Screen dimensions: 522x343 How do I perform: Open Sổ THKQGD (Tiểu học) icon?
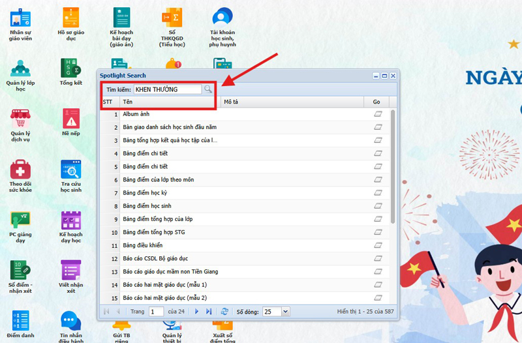[172, 27]
